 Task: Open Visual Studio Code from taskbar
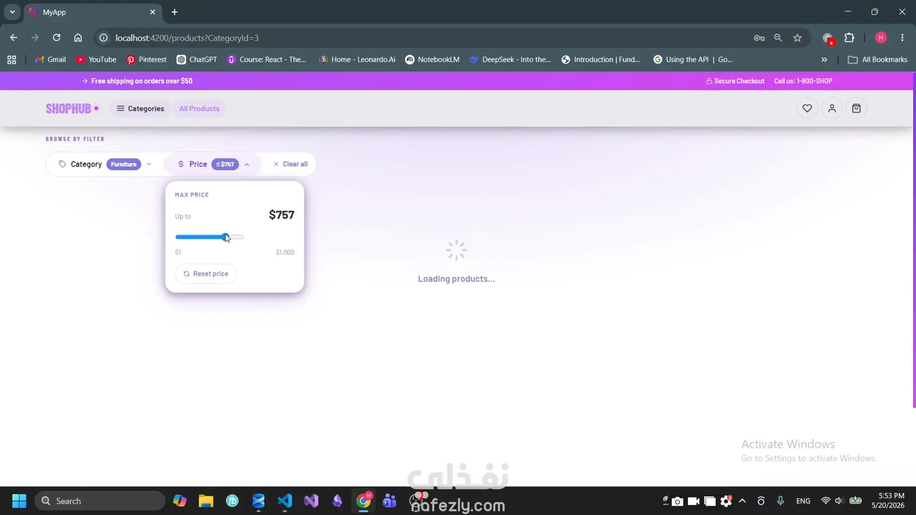click(x=285, y=501)
